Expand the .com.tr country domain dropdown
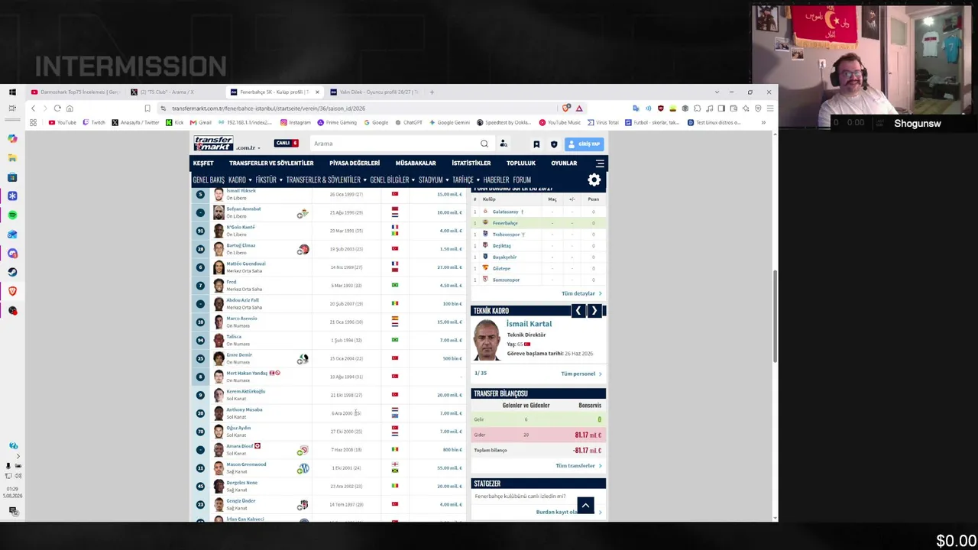The width and height of the screenshot is (978, 550). click(x=248, y=147)
